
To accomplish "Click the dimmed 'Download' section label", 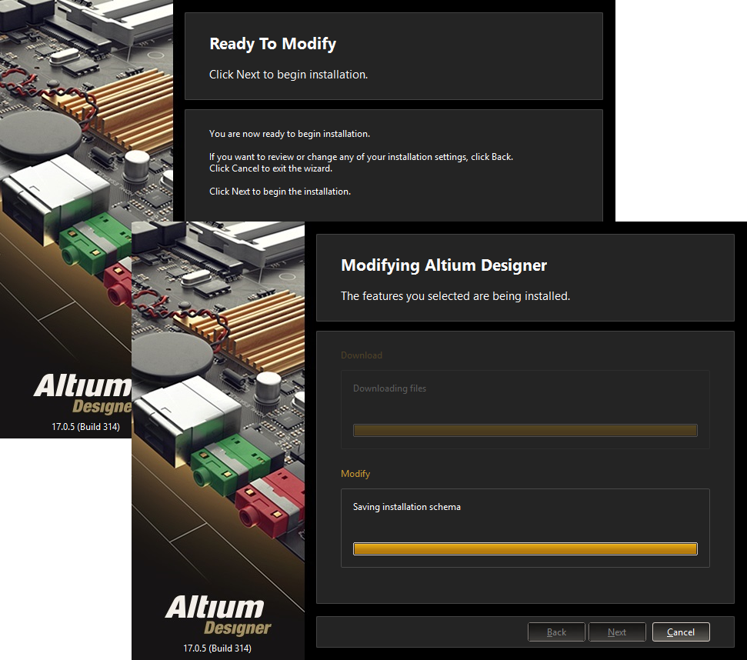I will (361, 355).
